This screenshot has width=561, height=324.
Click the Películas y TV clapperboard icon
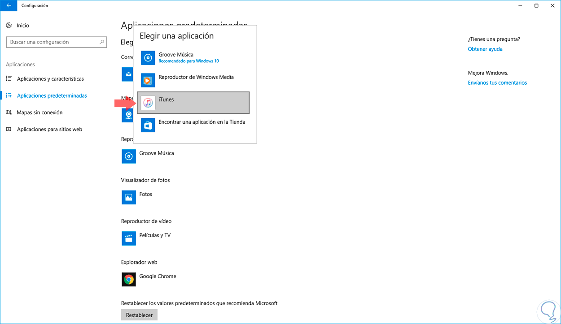[x=129, y=238]
